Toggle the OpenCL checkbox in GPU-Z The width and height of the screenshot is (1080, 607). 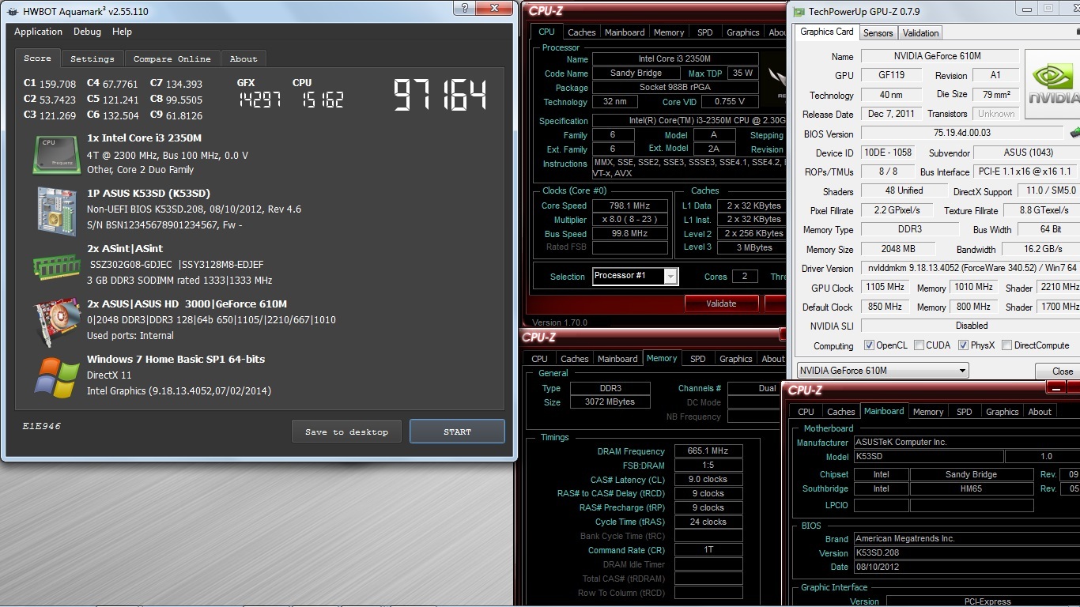[x=870, y=345]
